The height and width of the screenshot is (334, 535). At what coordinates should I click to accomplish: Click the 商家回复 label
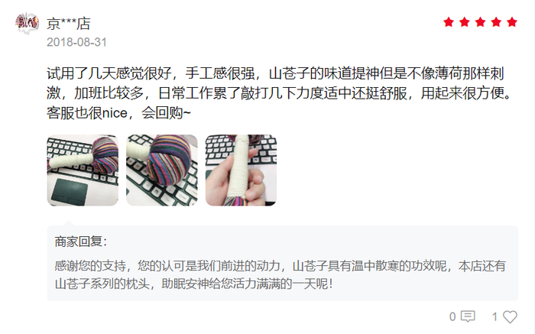(x=81, y=242)
